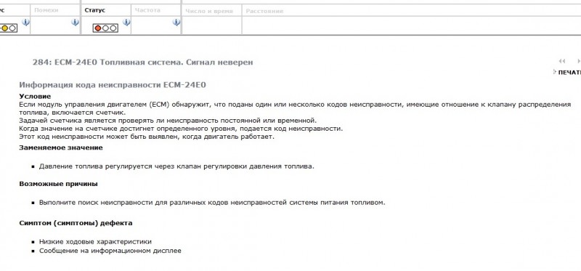Go forward with the right arrow icon
This screenshot has height=271, width=581.
point(578,61)
